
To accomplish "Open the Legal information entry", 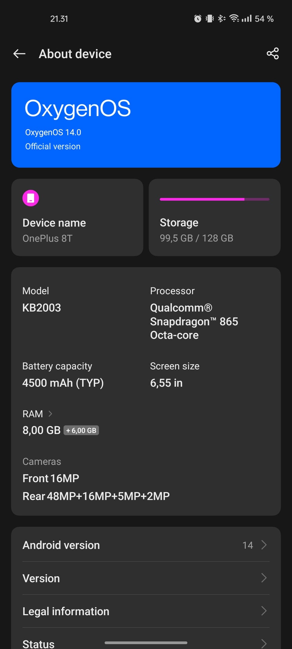I will [x=66, y=611].
